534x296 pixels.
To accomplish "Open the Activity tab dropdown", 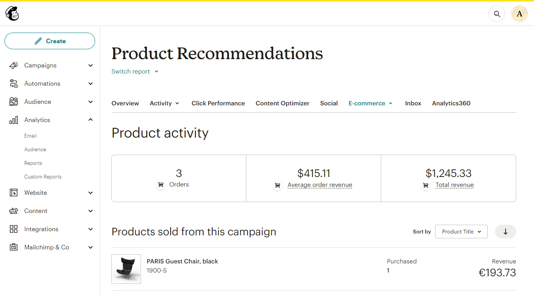I will [x=164, y=103].
